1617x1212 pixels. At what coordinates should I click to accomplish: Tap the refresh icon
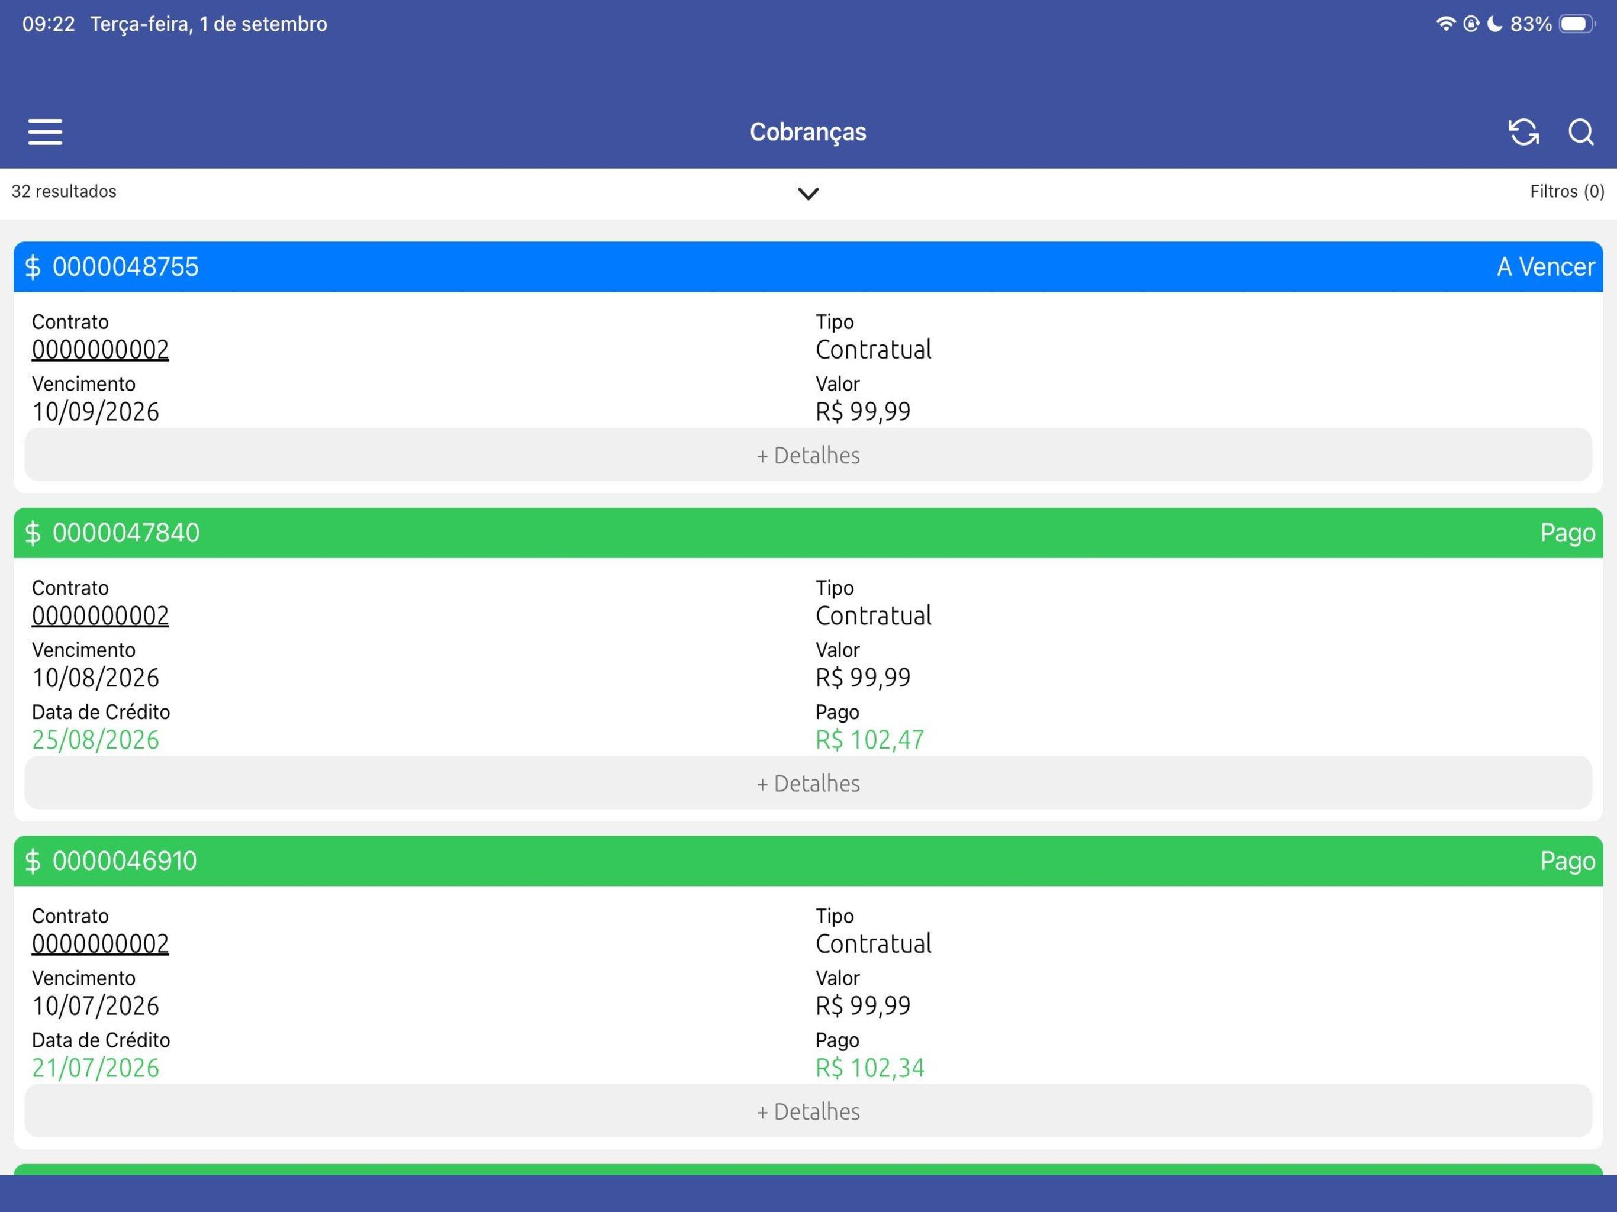coord(1523,133)
